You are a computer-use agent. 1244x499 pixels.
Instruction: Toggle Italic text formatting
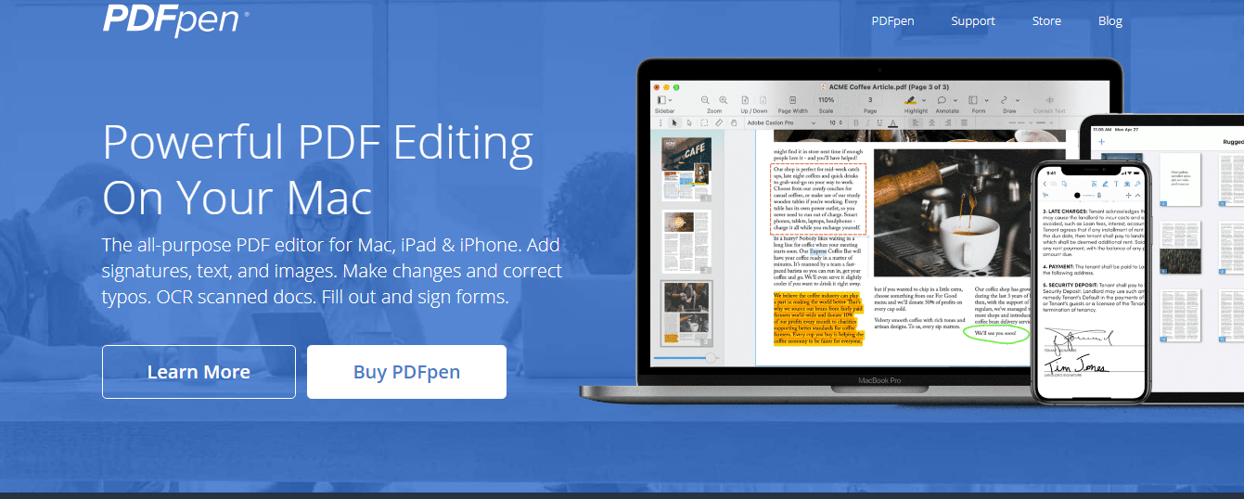[867, 122]
